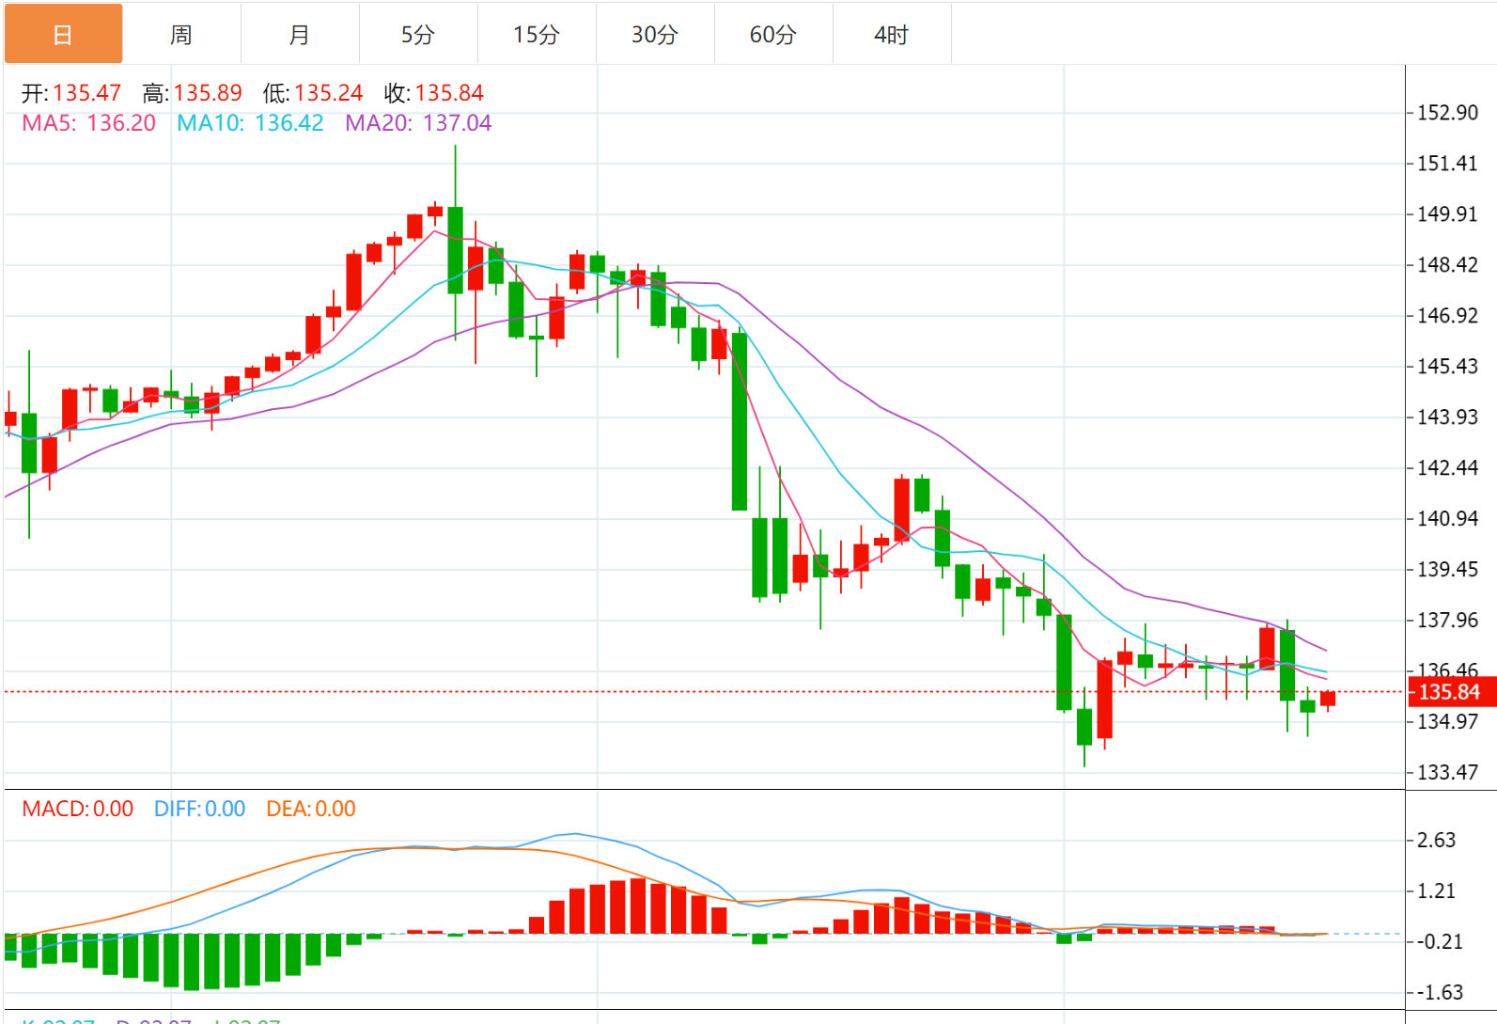
Task: Click the 133.47 price axis label
Action: coord(1447,773)
